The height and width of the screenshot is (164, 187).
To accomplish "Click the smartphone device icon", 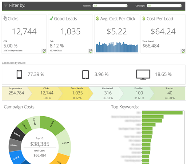I will coord(19,74).
